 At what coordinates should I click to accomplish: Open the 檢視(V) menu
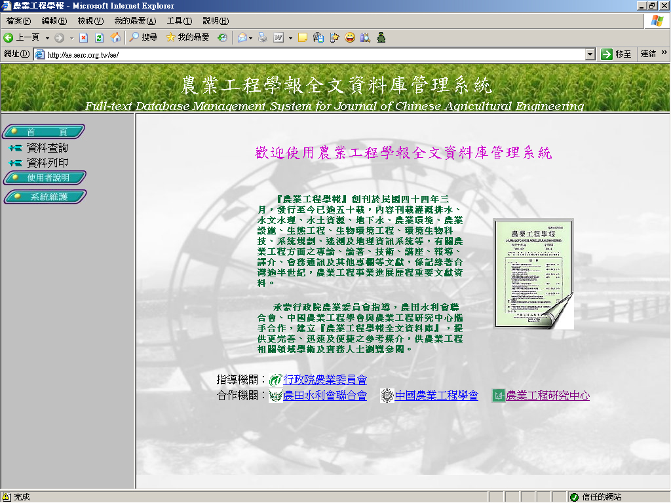[90, 20]
